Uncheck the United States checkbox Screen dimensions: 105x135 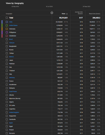7,25
